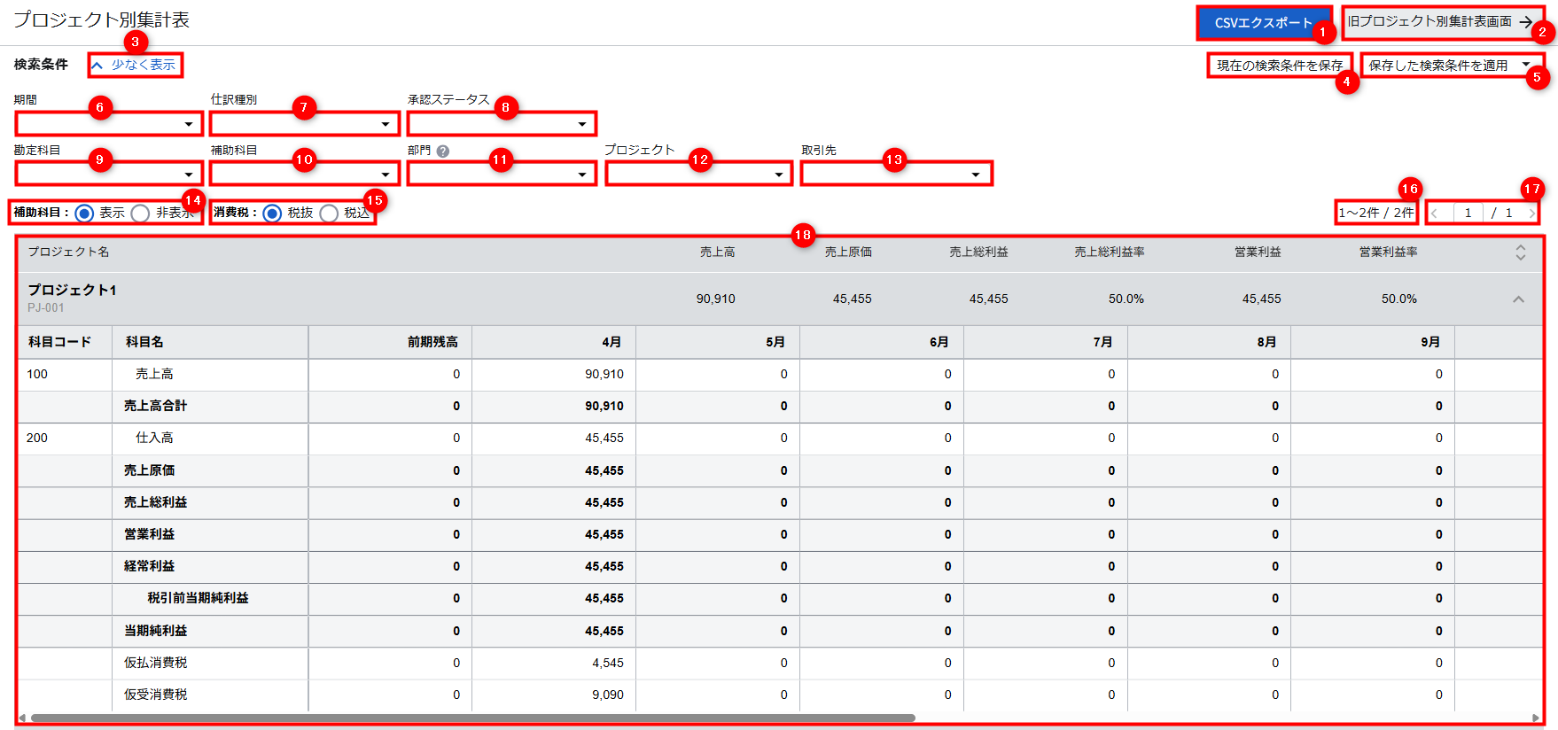Go to previous page arrow
The width and height of the screenshot is (1558, 730).
(x=1435, y=214)
